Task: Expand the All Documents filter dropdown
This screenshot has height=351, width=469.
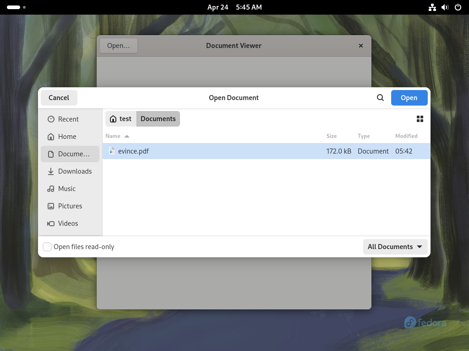Action: tap(395, 247)
